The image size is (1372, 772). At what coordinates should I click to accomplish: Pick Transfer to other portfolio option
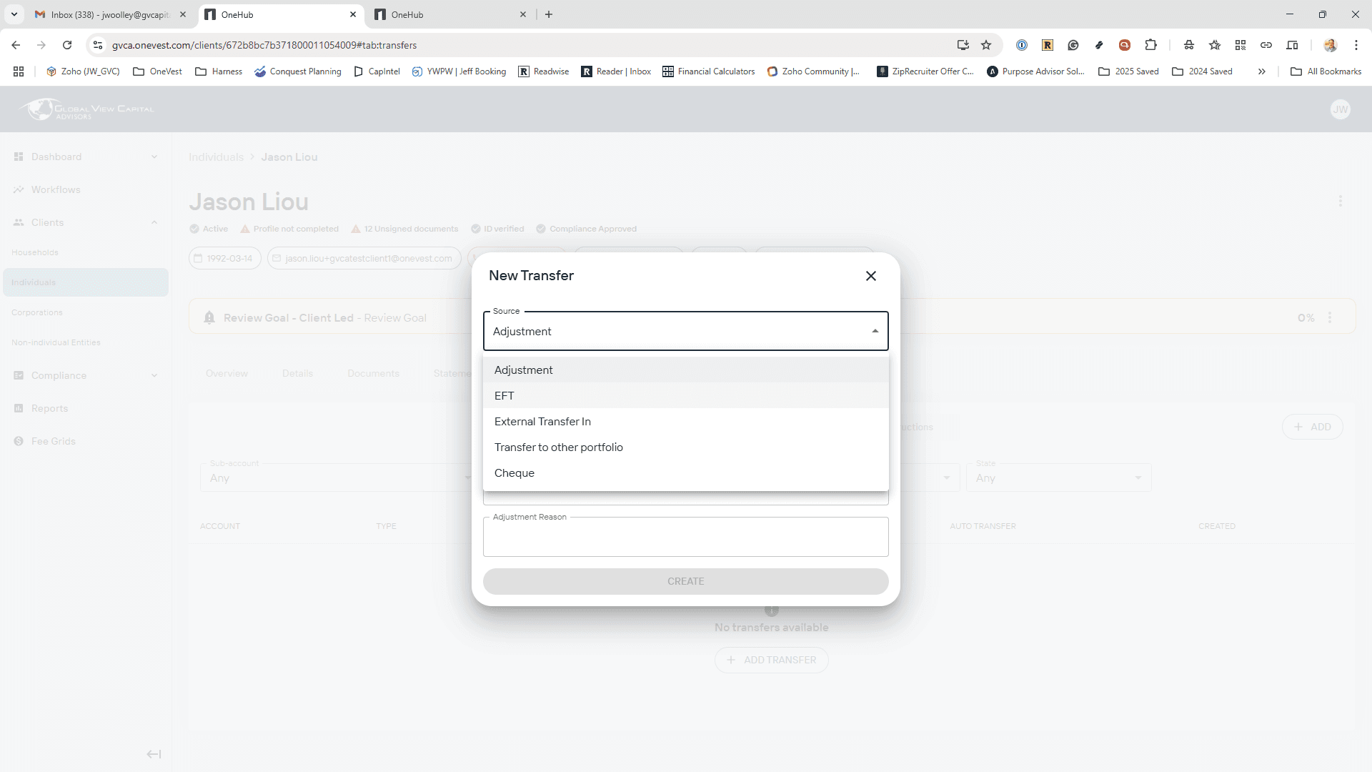click(x=685, y=447)
